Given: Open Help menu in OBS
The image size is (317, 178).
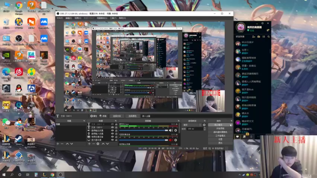Looking at the screenshot, I should pyautogui.click(x=122, y=18).
